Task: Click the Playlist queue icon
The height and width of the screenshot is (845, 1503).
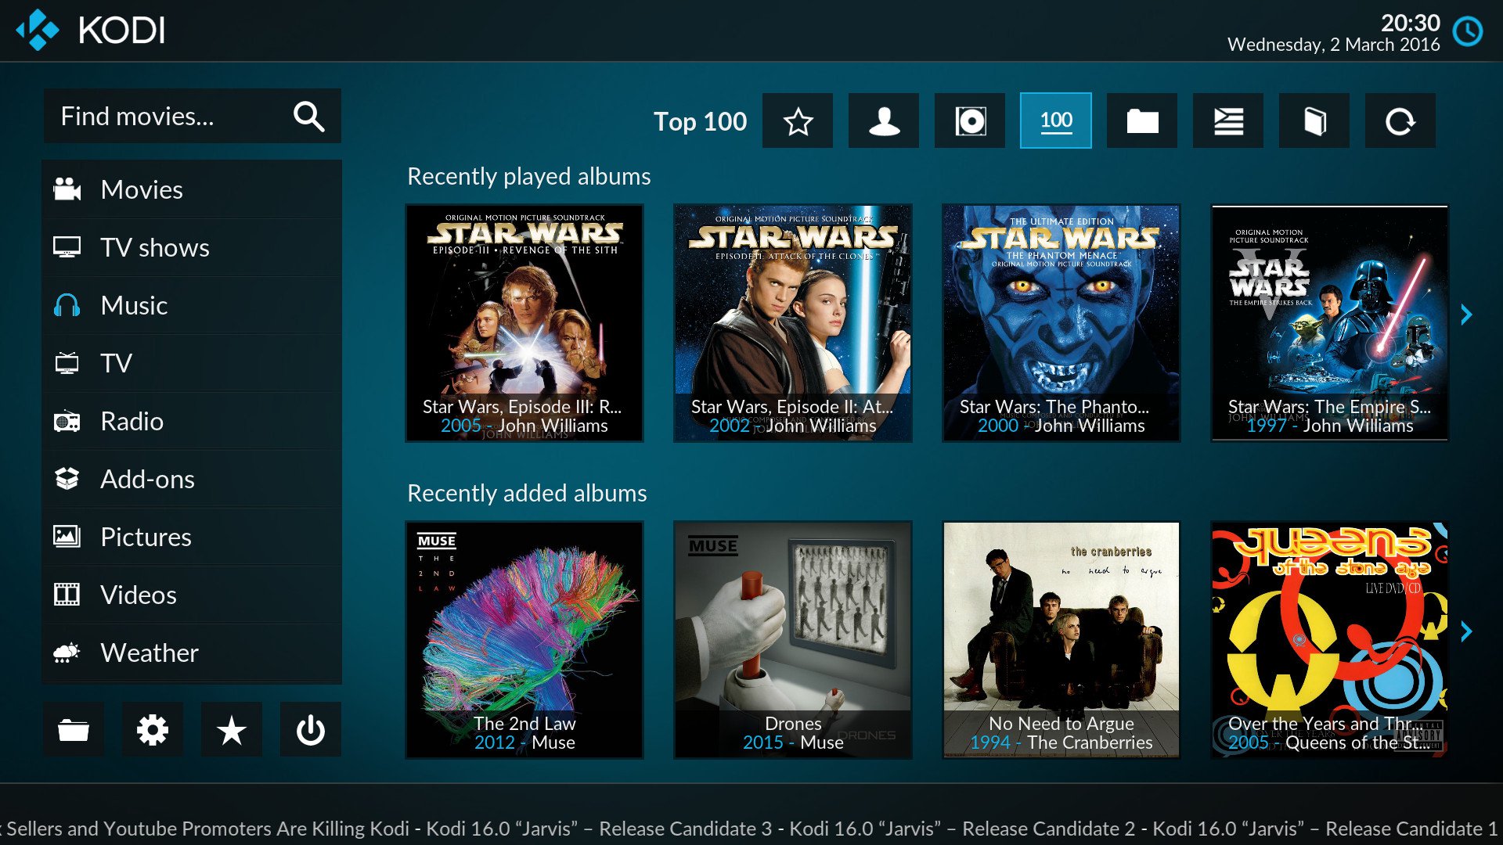Action: point(1228,120)
